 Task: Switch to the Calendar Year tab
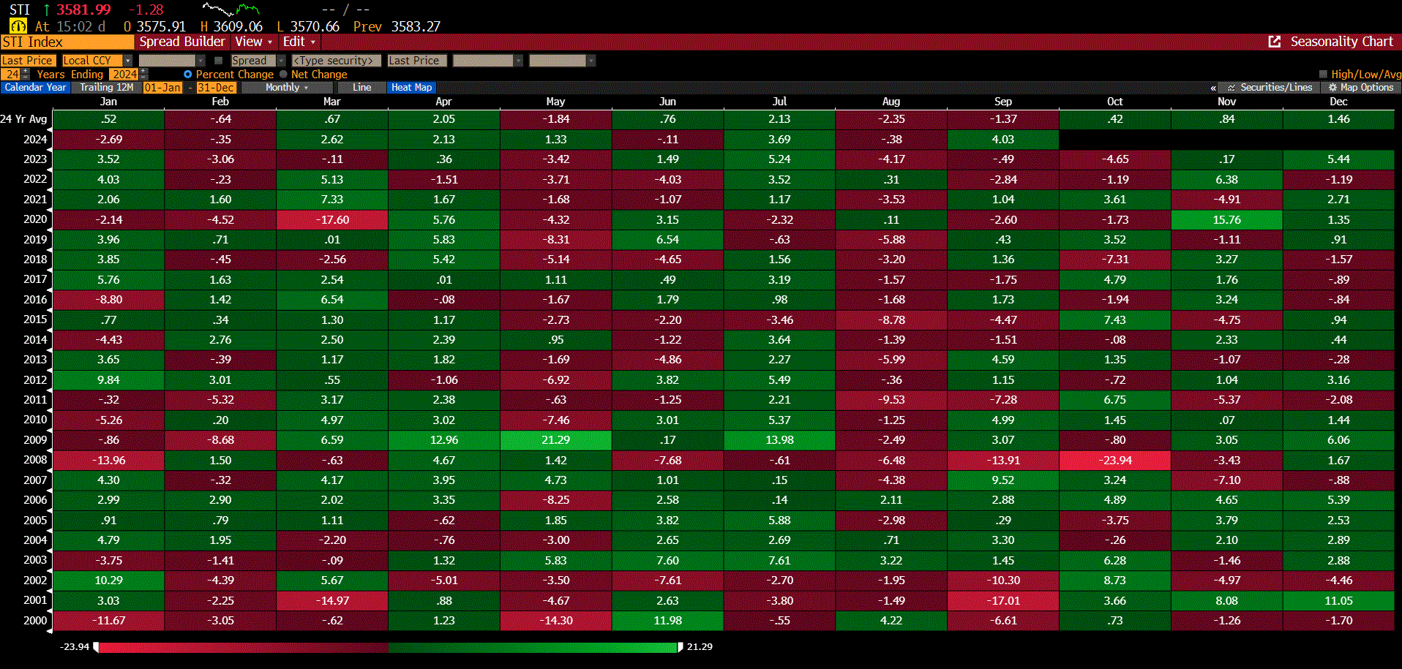coord(35,88)
